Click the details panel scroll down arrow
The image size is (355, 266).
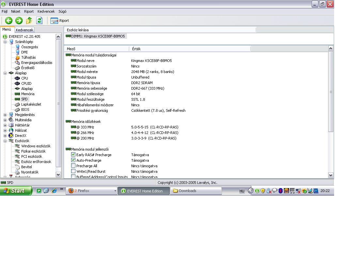point(331,175)
